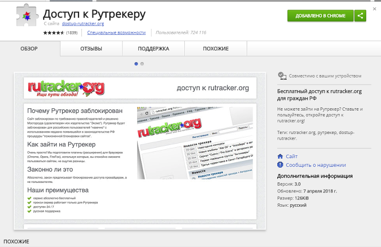Click the green checkmark beside 'русская поддержка'
Image resolution: width=381 pixels, height=247 pixels.
tap(30, 211)
